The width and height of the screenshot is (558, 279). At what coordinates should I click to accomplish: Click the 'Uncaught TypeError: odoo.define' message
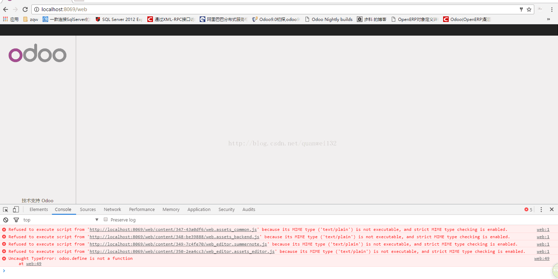coord(71,258)
